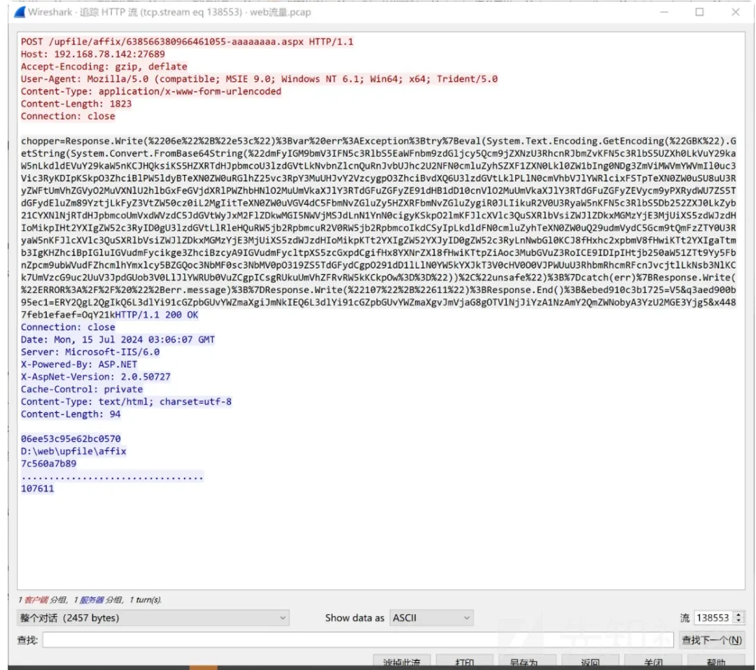
Task: Click the Wireshark shark-fin title bar icon
Action: pos(20,12)
